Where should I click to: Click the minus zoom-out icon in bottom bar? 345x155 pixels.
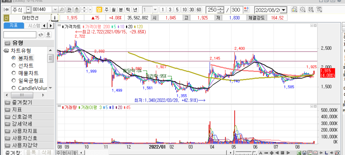tap(266, 153)
